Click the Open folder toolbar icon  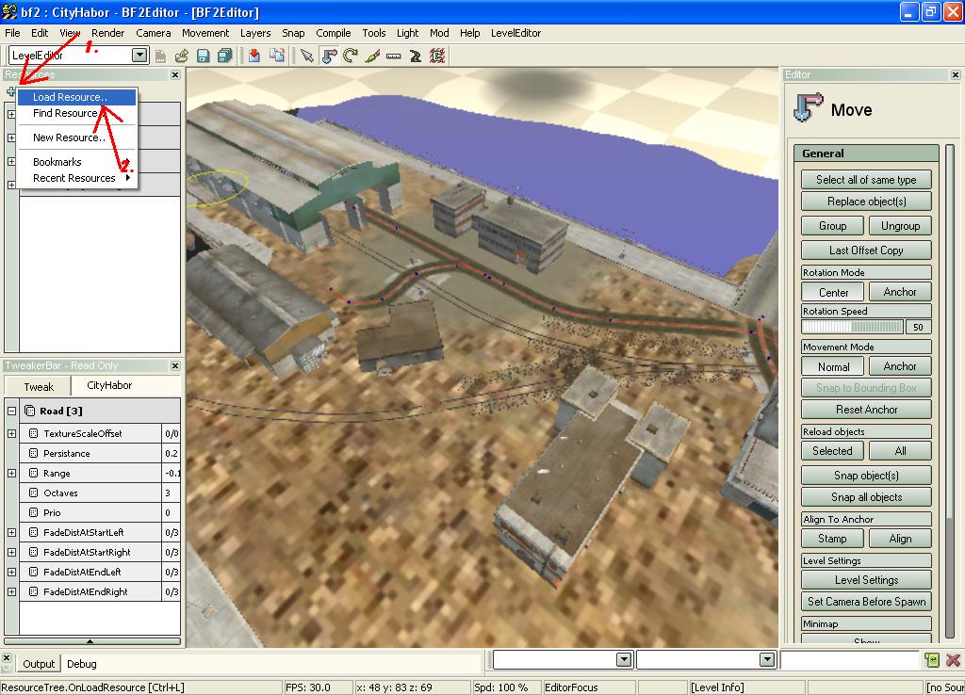click(182, 56)
